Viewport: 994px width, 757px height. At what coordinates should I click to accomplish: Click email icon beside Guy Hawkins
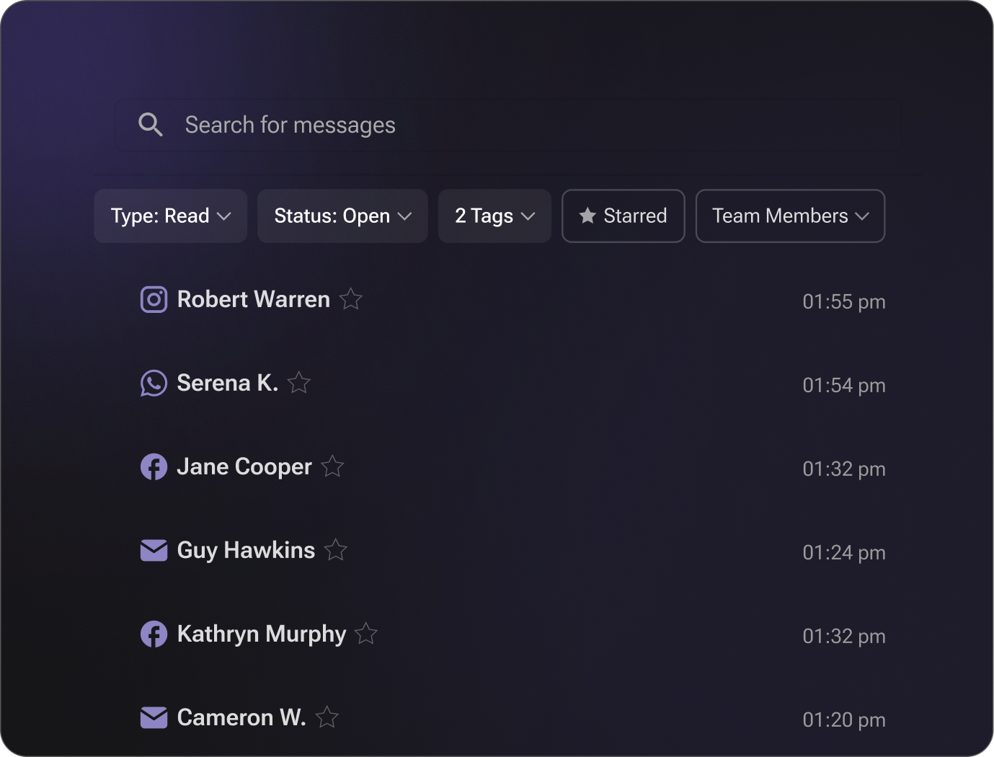(x=154, y=550)
